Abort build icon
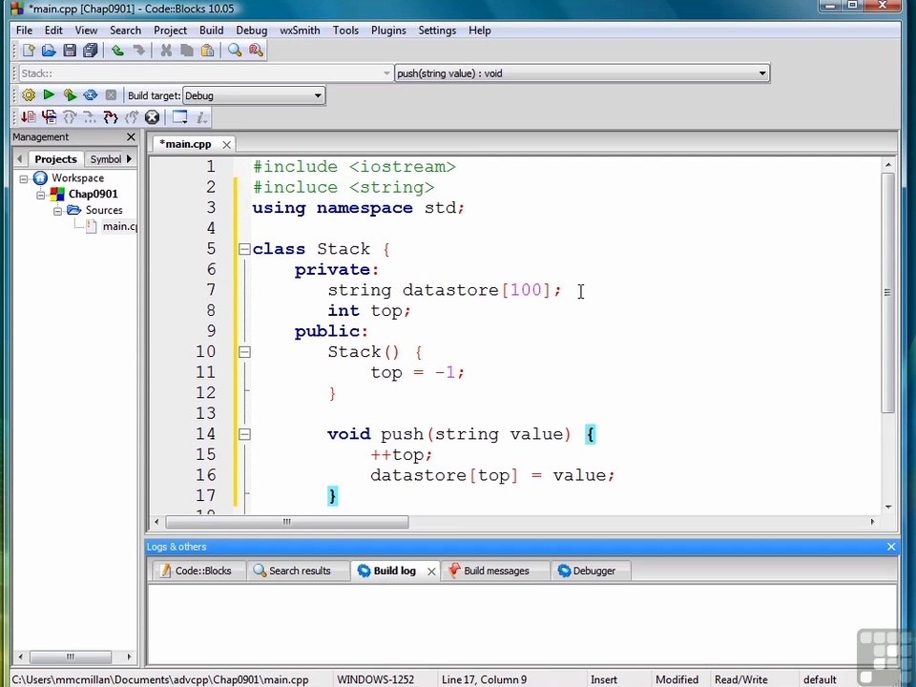Image resolution: width=916 pixels, height=687 pixels. [111, 95]
